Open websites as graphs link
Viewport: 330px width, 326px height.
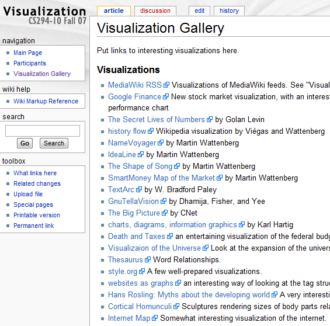(141, 283)
